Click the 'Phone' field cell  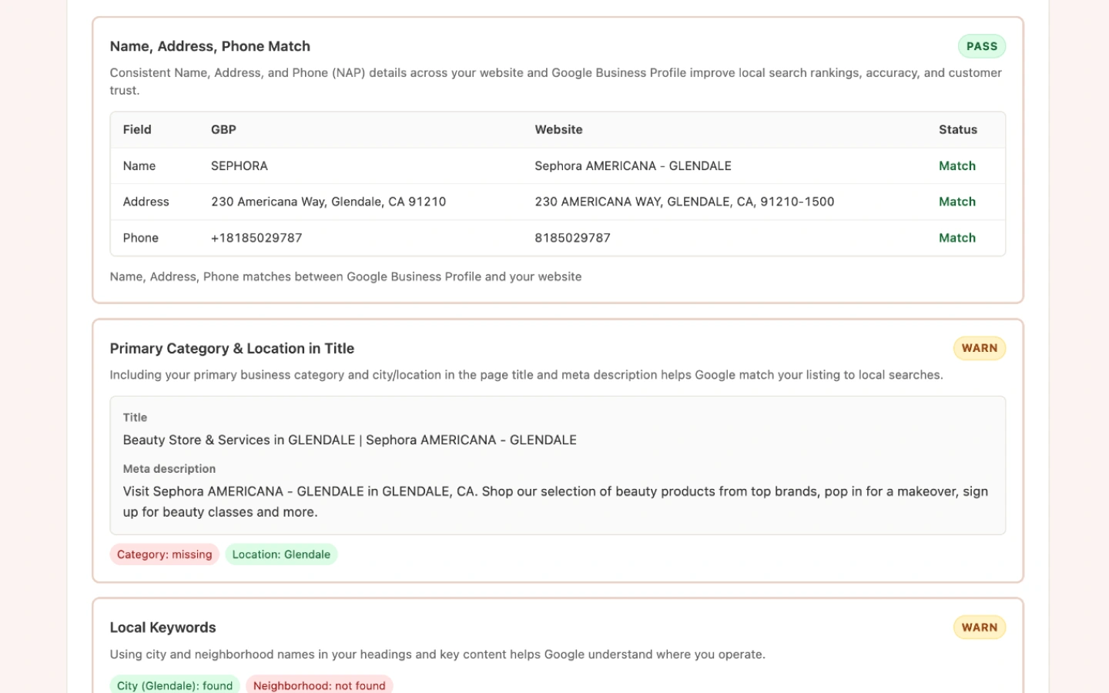pos(141,238)
